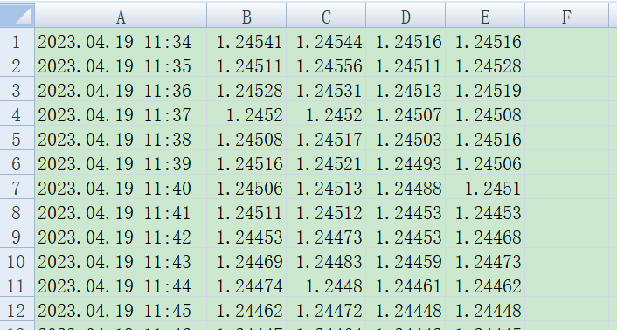The image size is (617, 330).
Task: Select row 7 header
Action: pos(17,187)
